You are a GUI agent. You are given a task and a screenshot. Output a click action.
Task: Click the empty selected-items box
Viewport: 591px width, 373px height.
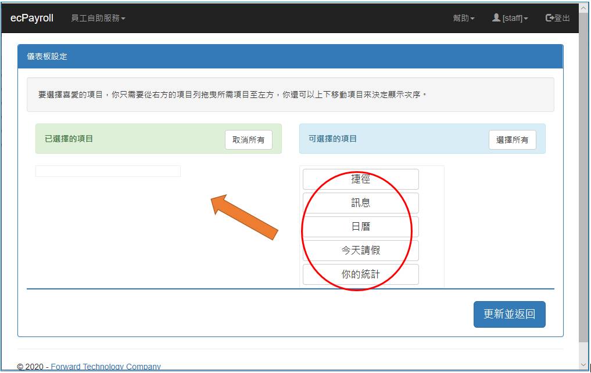[108, 171]
